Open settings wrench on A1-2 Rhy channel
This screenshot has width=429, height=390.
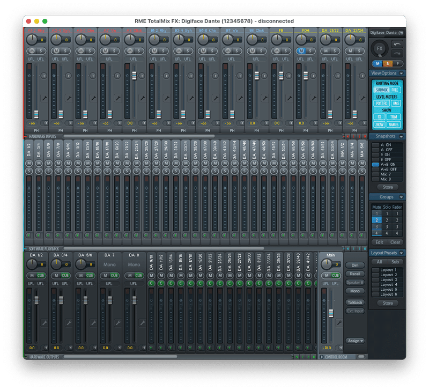pos(44,98)
